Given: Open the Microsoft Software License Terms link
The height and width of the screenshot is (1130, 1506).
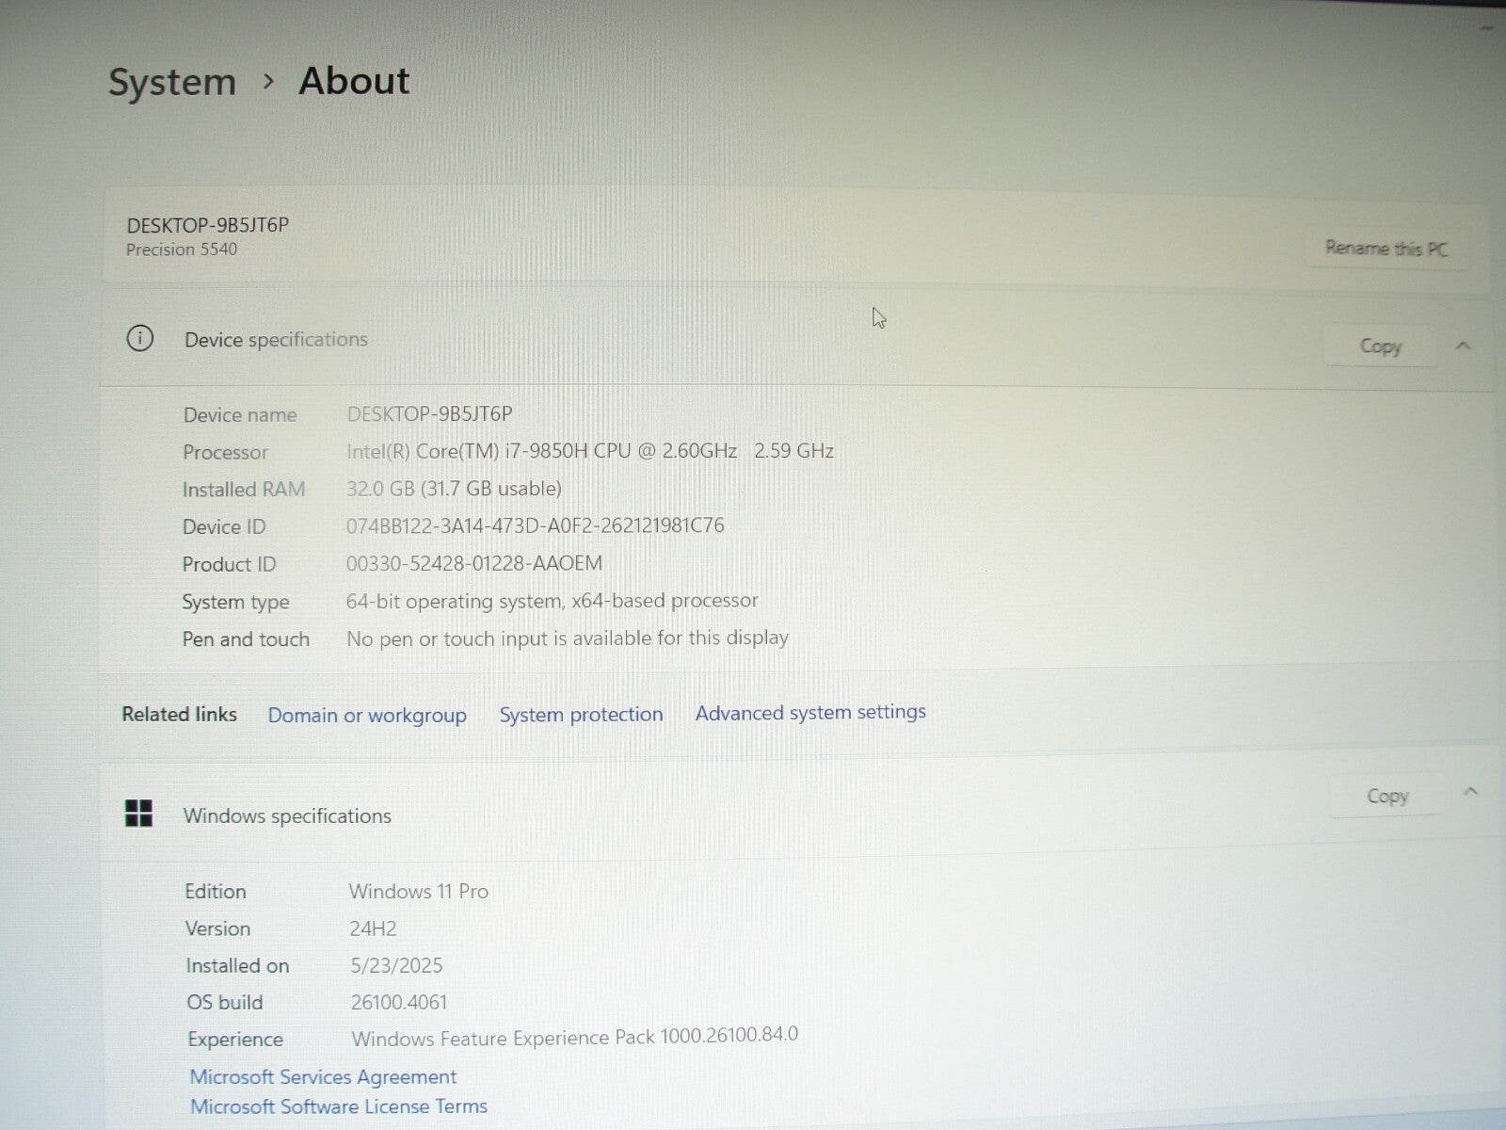Looking at the screenshot, I should tap(339, 1106).
